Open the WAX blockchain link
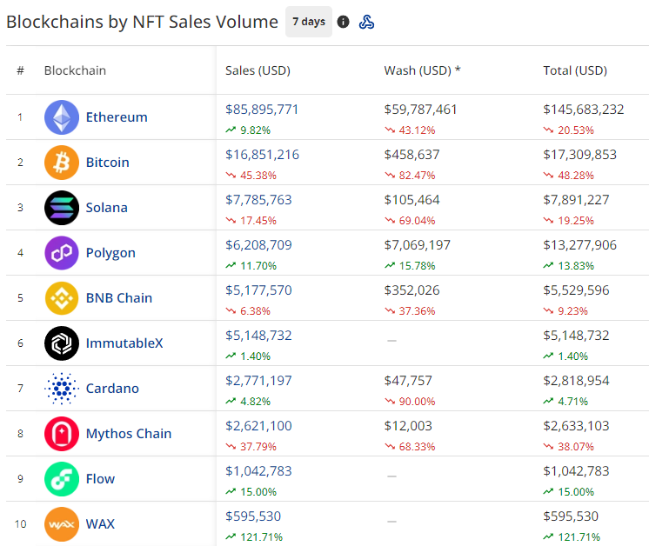 click(x=100, y=524)
